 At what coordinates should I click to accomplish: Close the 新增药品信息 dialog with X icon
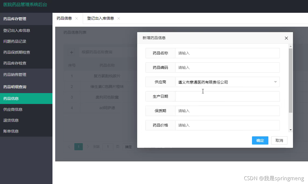pos(286,38)
